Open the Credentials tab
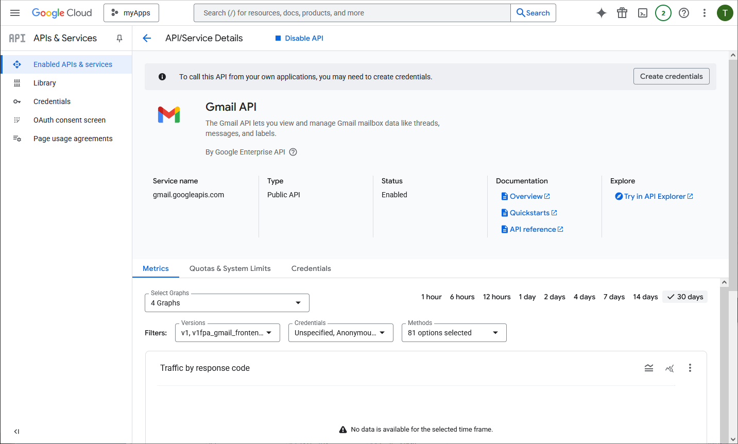Viewport: 738px width, 444px height. (x=311, y=268)
